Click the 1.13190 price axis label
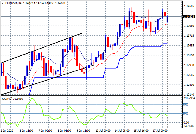196x134 pixels. (x=189, y=55)
